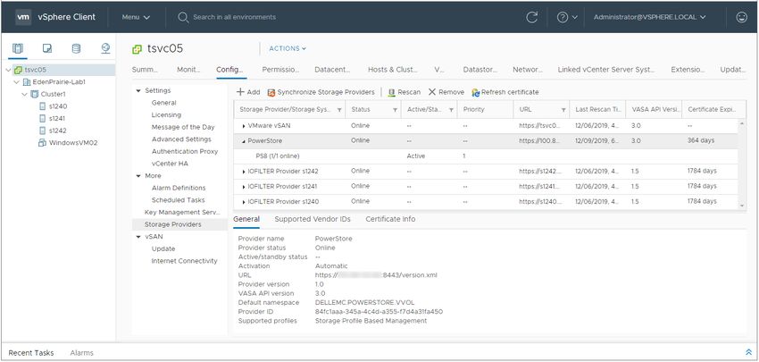759x362 pixels.
Task: Expand the IOFILTER Provider s1240 row
Action: (x=244, y=202)
